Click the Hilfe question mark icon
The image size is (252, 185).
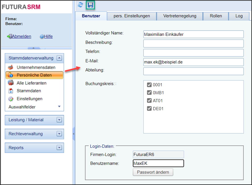tap(42, 37)
